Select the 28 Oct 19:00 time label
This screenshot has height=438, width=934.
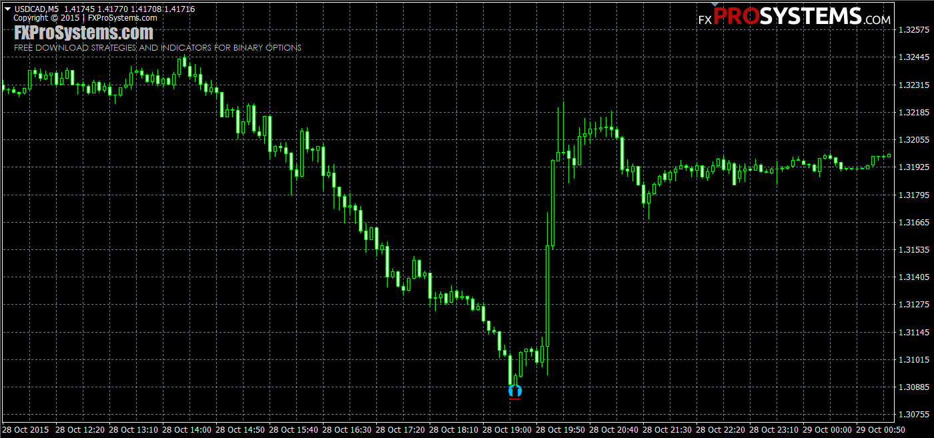pyautogui.click(x=507, y=430)
